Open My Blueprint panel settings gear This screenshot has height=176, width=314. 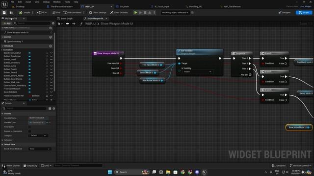(53, 23)
